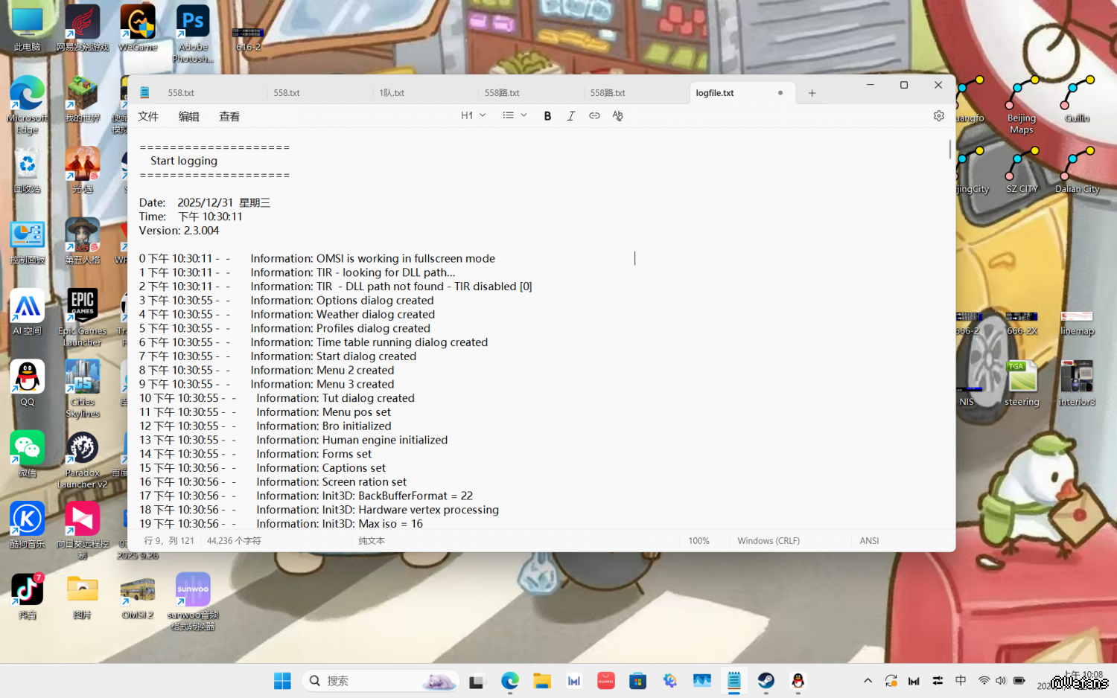Select the Paradox Launcher v2 desktop icon

tap(83, 460)
